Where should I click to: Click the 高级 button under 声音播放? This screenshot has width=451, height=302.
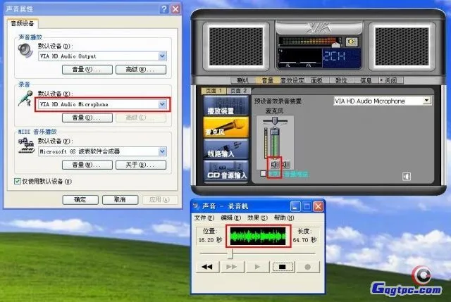[x=141, y=70]
